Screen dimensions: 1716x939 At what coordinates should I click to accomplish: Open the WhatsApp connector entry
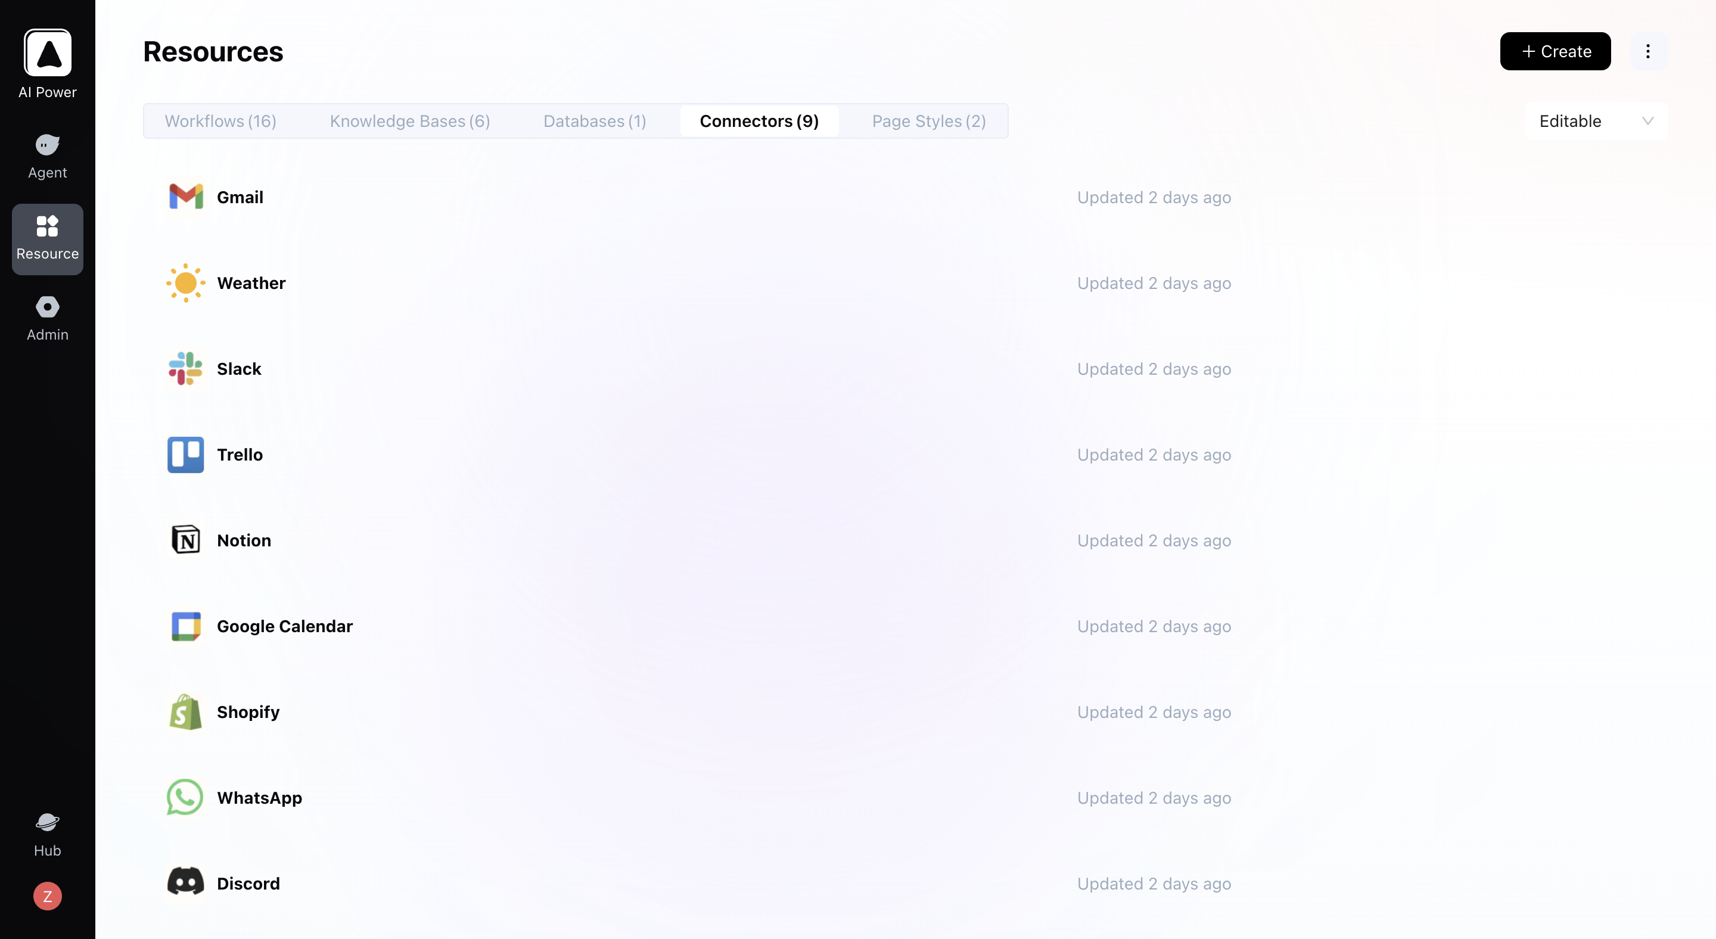[259, 798]
